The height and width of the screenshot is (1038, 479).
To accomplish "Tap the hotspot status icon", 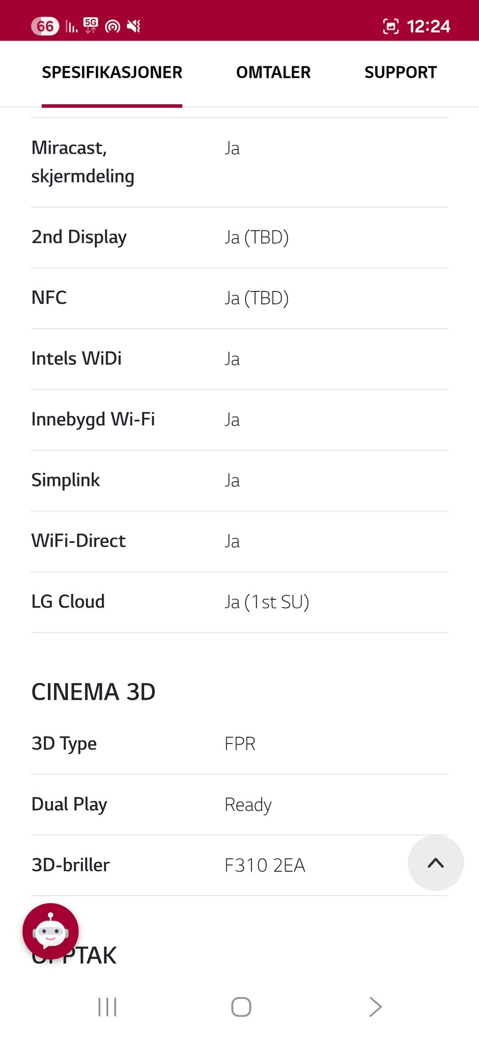I will pyautogui.click(x=113, y=26).
